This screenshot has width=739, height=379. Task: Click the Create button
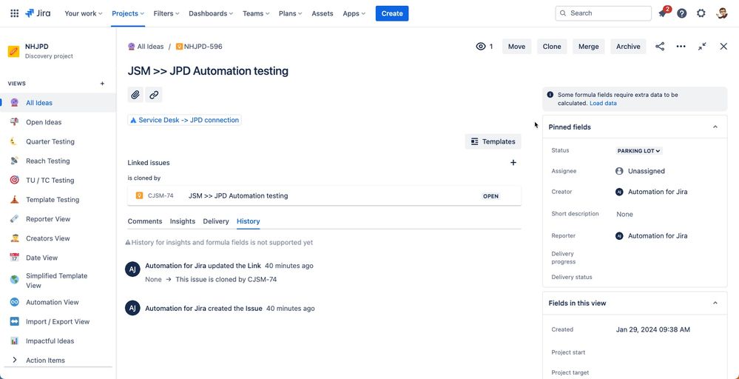point(392,13)
